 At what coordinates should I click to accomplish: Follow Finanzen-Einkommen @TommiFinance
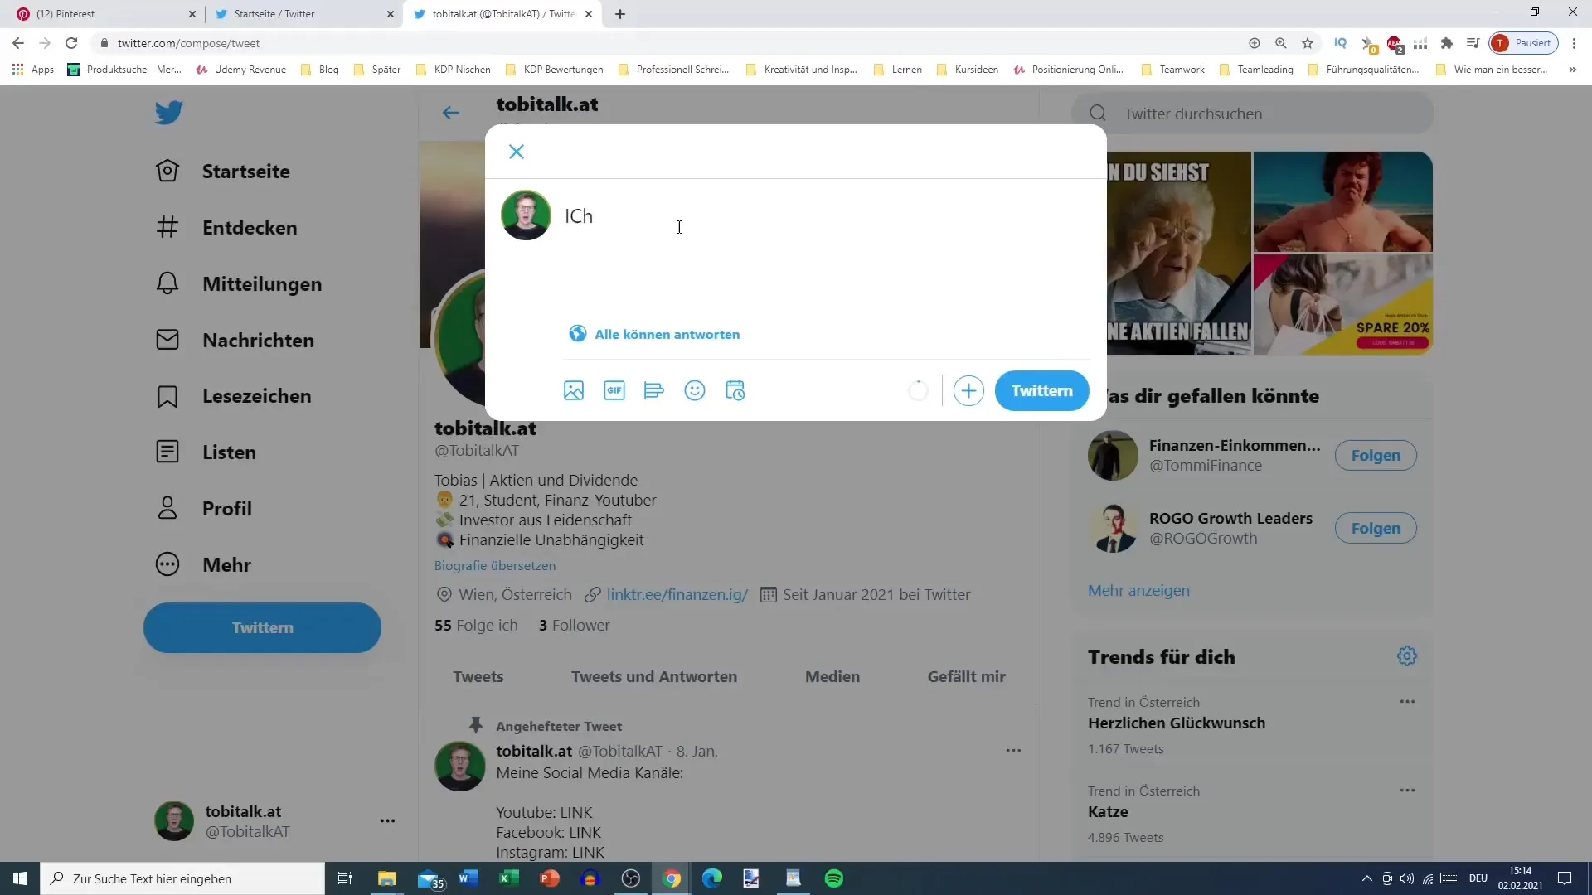pos(1376,455)
